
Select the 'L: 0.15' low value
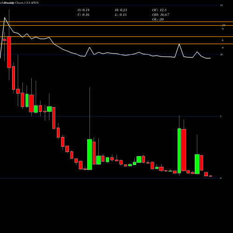click(x=121, y=14)
